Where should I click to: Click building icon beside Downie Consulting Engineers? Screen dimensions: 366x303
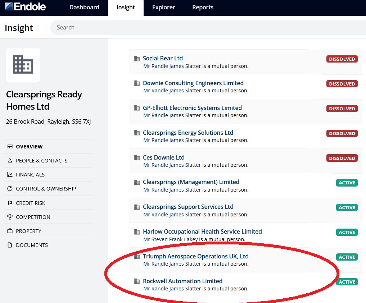tap(137, 83)
